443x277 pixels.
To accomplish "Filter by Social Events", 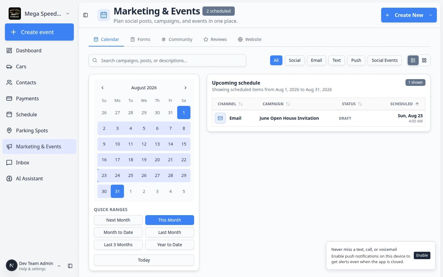I will (385, 60).
